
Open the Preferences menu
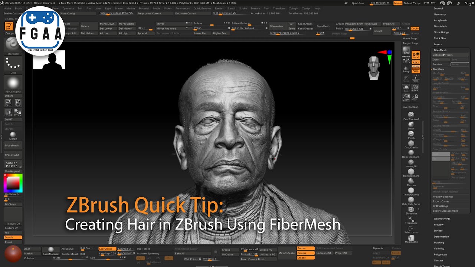182,8
